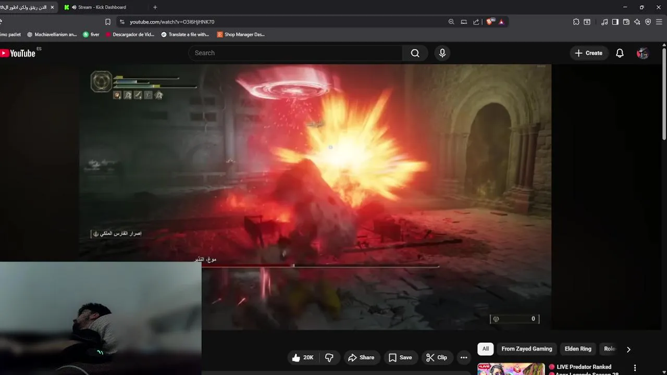667x375 pixels.
Task: Open more actions three-dot menu
Action: pos(464,357)
